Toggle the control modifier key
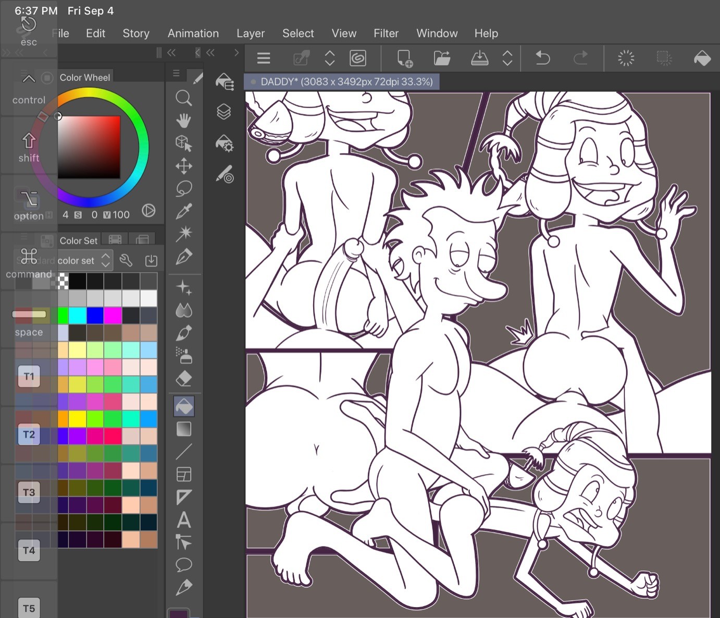This screenshot has width=720, height=618. point(29,89)
